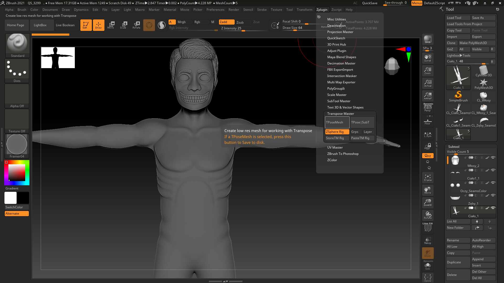Click the Frame mesh icon
Viewport: 504px width, 283px height.
428,178
